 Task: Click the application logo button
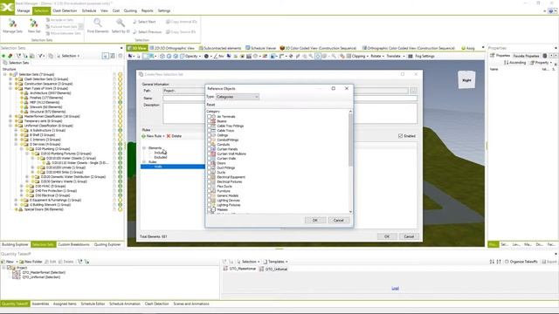pyautogui.click(x=7, y=7)
